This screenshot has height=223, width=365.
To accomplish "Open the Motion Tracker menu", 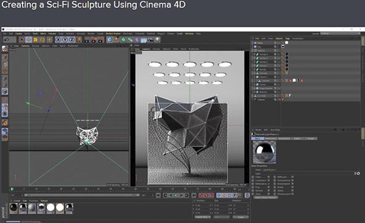I will tap(113, 34).
